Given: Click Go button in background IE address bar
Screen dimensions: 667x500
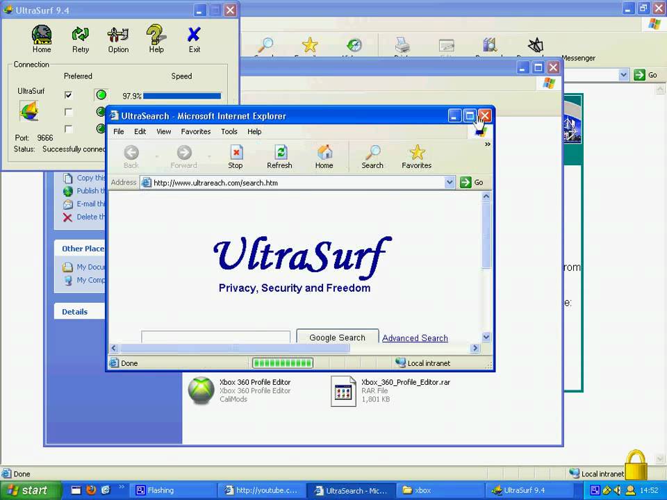Looking at the screenshot, I should click(645, 75).
